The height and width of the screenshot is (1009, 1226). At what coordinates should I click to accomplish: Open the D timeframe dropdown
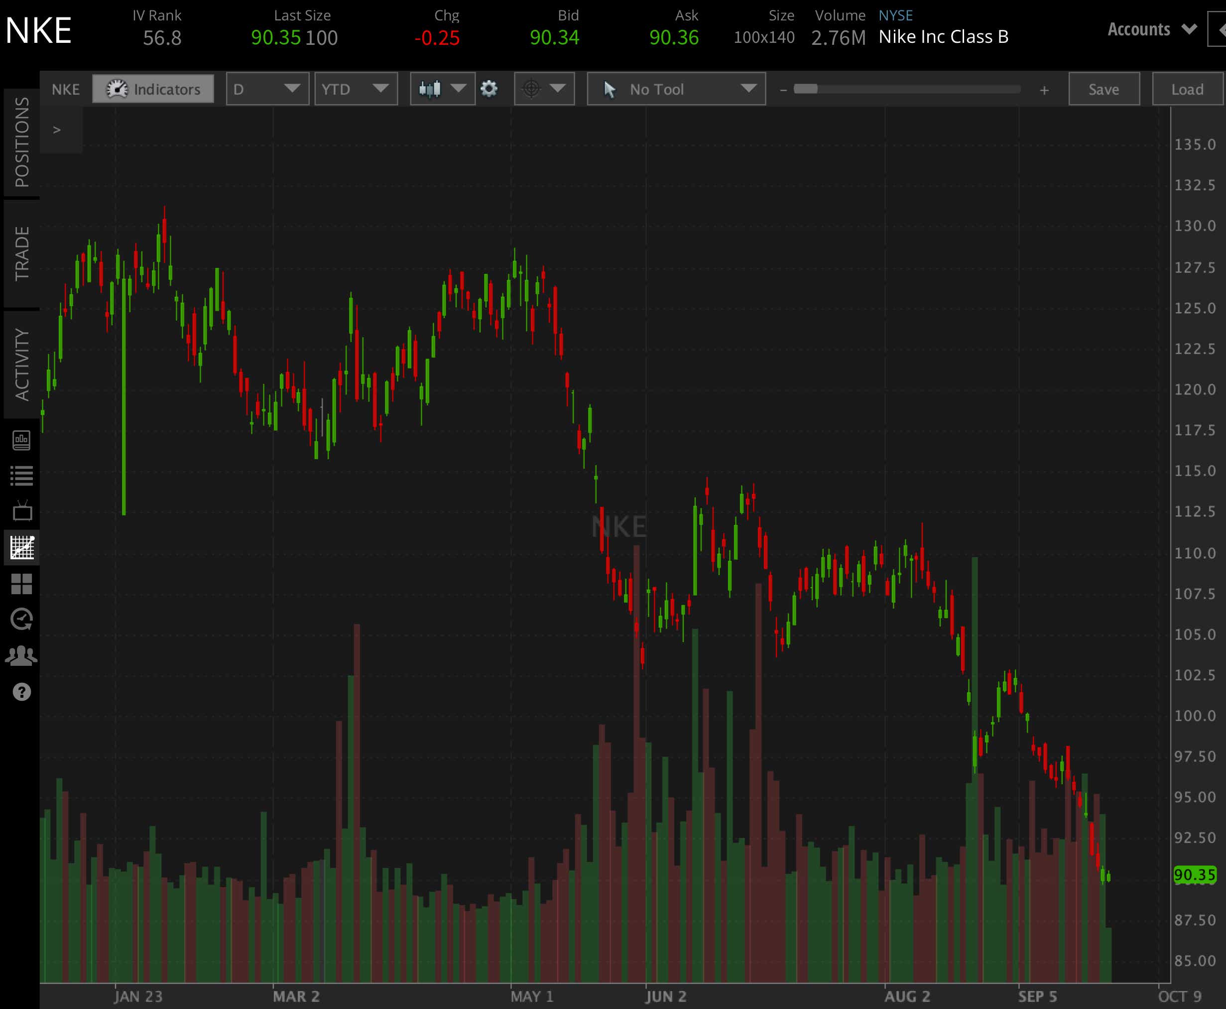click(267, 89)
